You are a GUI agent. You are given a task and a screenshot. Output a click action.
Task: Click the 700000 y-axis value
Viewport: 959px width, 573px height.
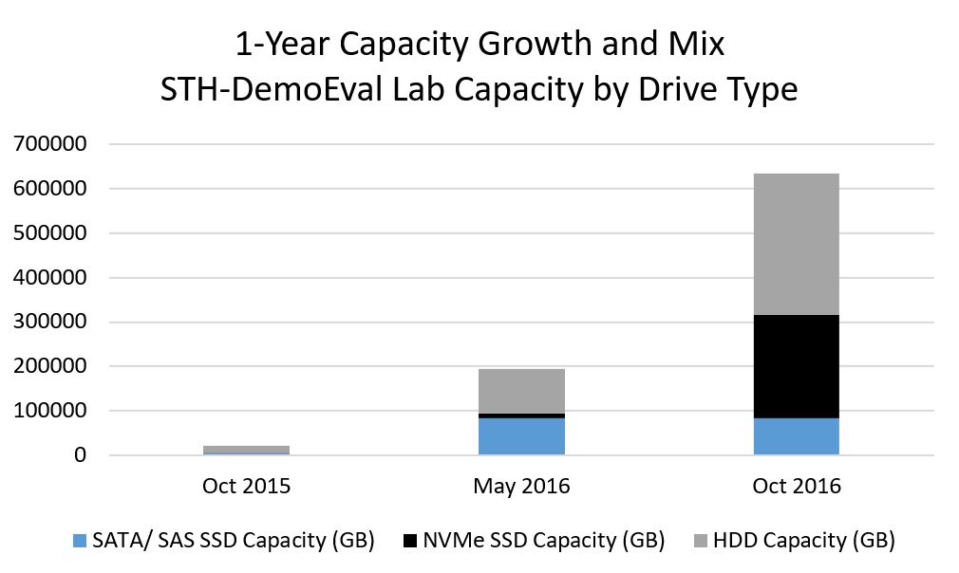[x=50, y=144]
